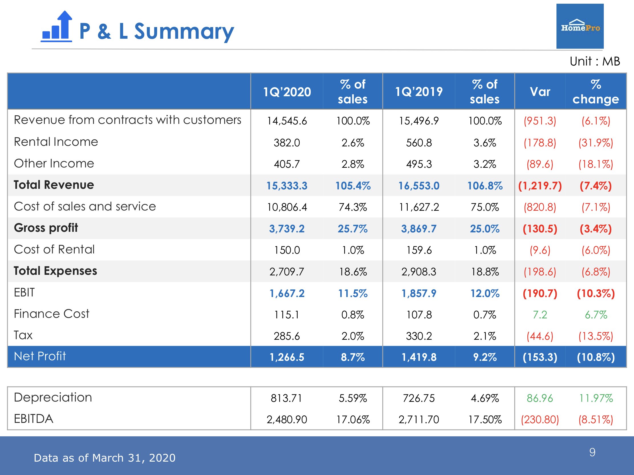The width and height of the screenshot is (634, 475).
Task: Click the value 1,857.9
Action: pos(419,294)
